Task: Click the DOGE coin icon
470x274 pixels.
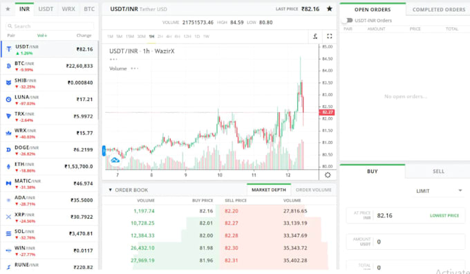Action: (9, 149)
